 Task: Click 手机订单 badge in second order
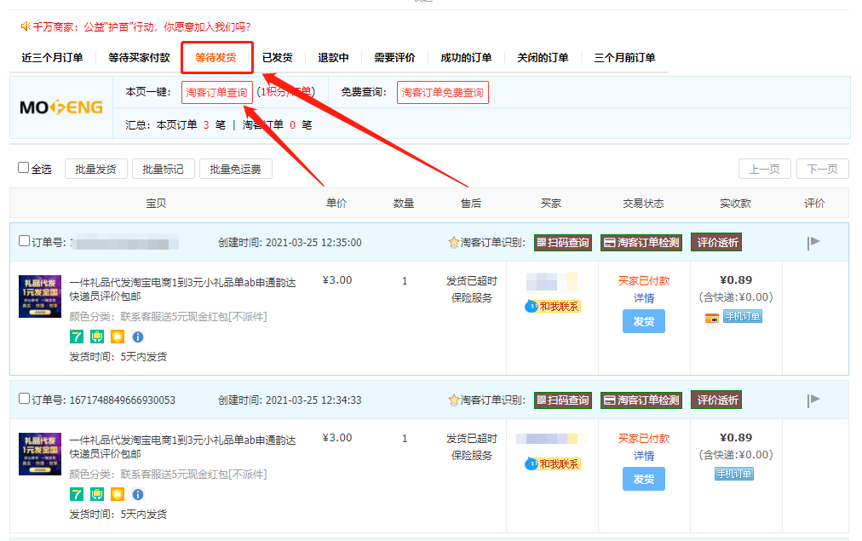[734, 474]
